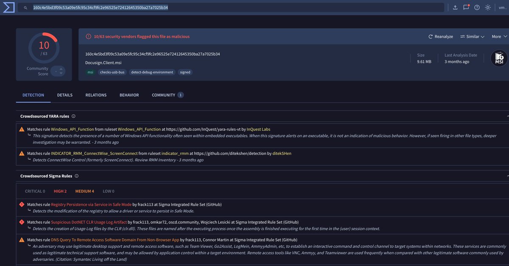Click the orange warning icon beside the DNS Query rule
This screenshot has height=266, width=509.
click(22, 240)
